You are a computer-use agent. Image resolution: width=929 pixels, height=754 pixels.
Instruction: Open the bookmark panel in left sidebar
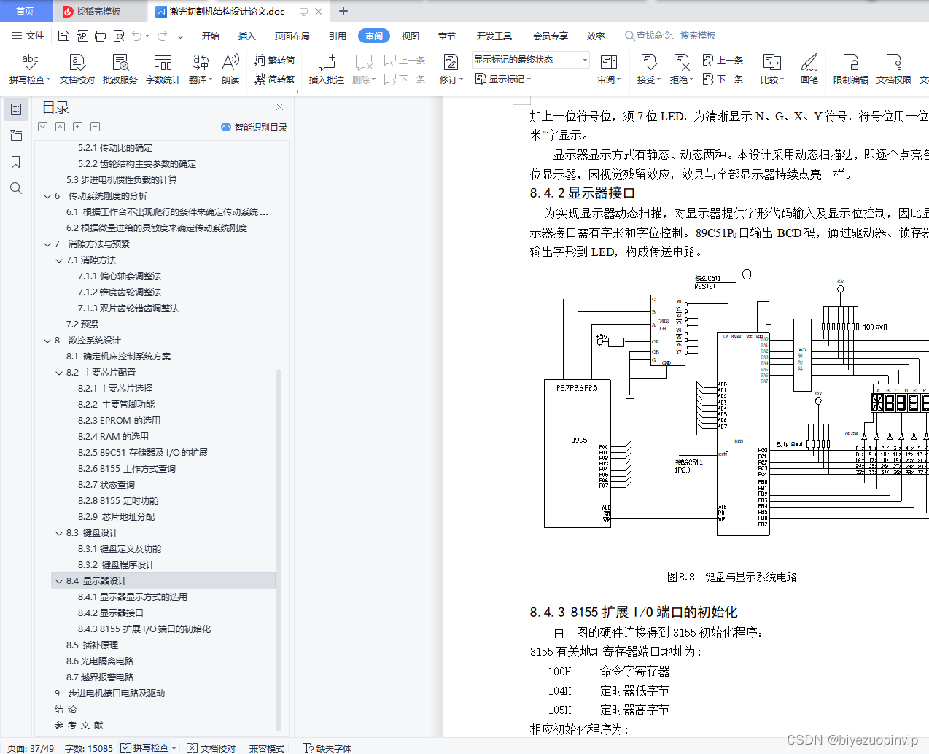click(x=15, y=162)
